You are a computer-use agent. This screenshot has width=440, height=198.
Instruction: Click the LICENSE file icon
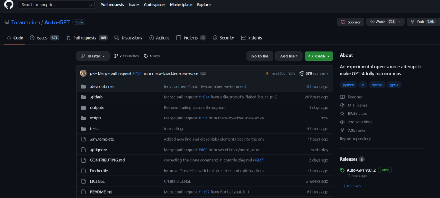(84, 181)
